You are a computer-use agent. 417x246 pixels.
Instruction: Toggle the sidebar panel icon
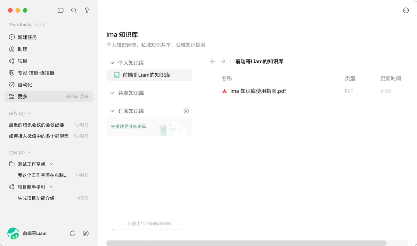tap(60, 10)
